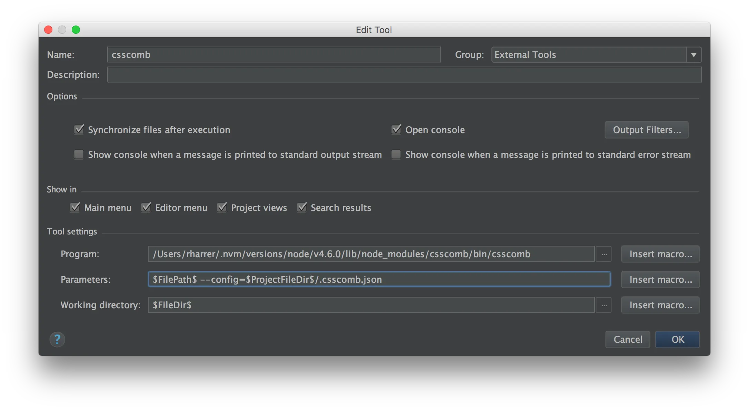Browse for Program path via ellipsis button
This screenshot has height=411, width=749.
click(x=604, y=254)
